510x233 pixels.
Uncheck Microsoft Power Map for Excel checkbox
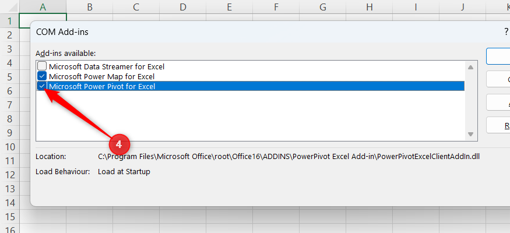(x=42, y=76)
